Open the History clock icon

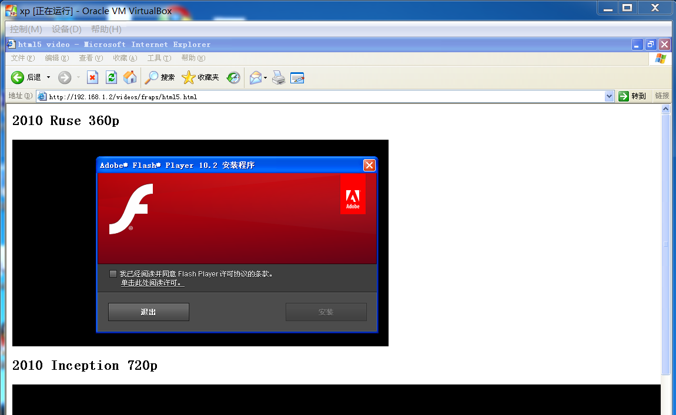pos(233,77)
